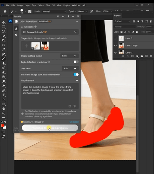Viewport: 154px width, 174px height.
Task: Open the File menu
Action: 8,5
